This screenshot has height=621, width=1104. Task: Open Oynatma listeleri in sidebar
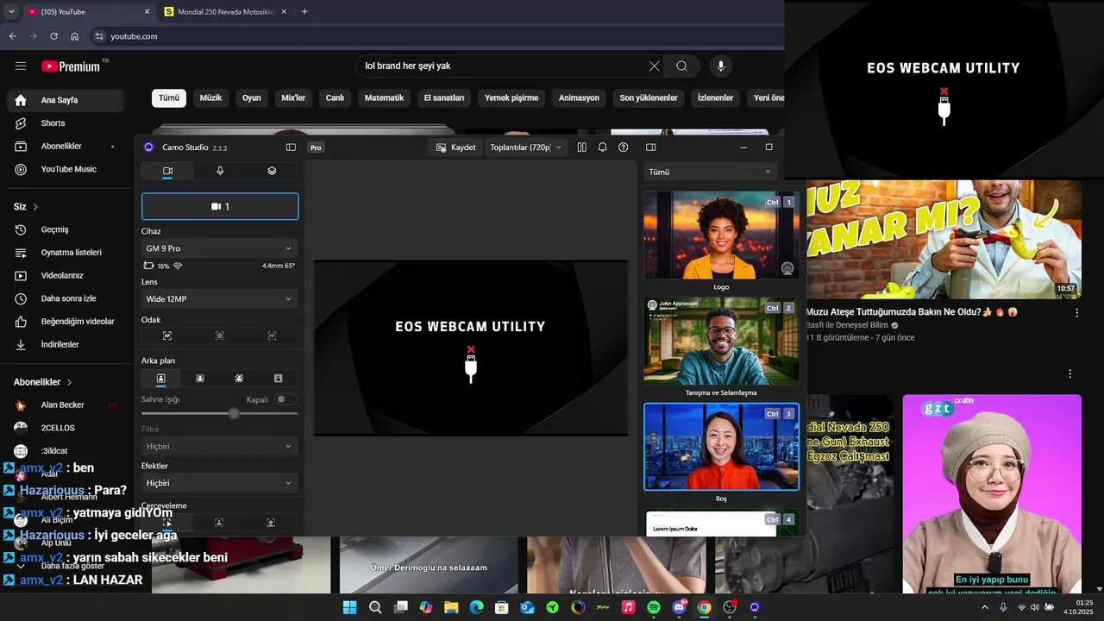[x=67, y=253]
